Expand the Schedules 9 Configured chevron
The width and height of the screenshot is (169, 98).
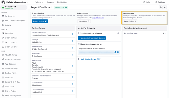73,55
